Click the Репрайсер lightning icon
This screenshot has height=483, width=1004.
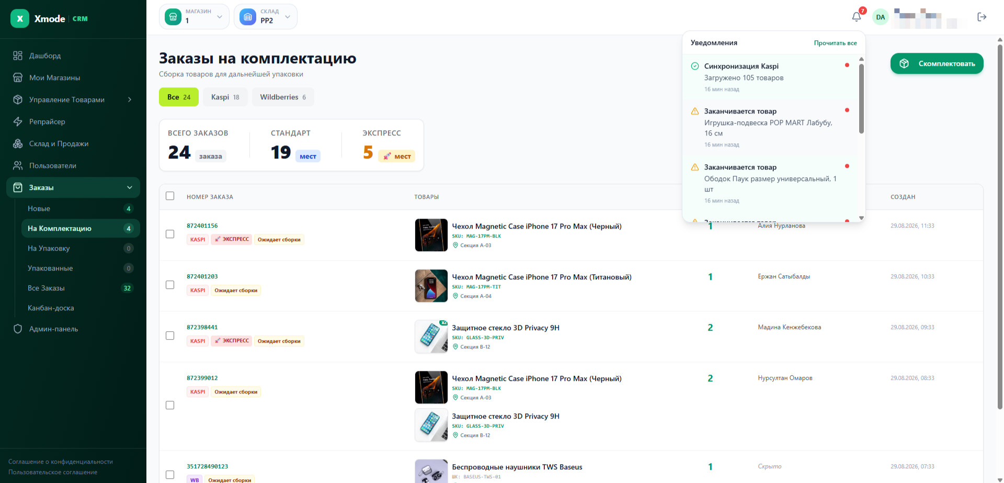point(18,121)
